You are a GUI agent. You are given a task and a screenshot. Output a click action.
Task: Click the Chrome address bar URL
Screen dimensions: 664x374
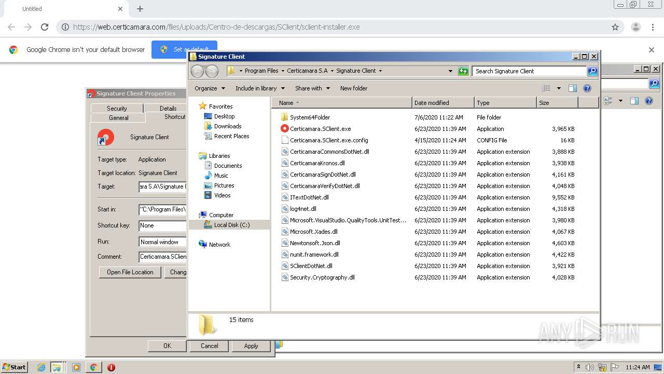click(216, 27)
